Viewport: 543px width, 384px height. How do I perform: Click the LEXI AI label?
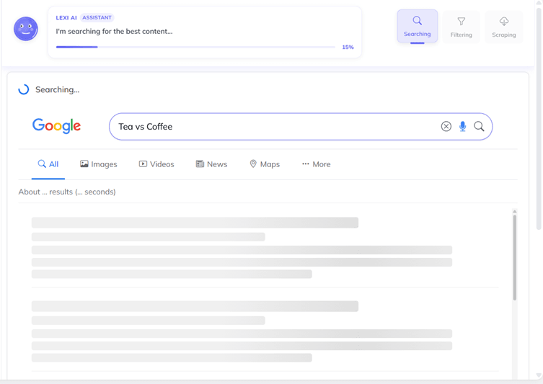(x=66, y=17)
